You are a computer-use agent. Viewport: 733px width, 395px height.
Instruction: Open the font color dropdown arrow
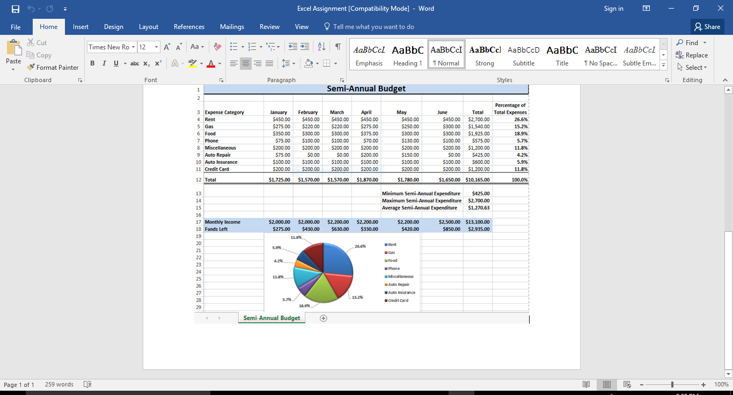point(219,63)
